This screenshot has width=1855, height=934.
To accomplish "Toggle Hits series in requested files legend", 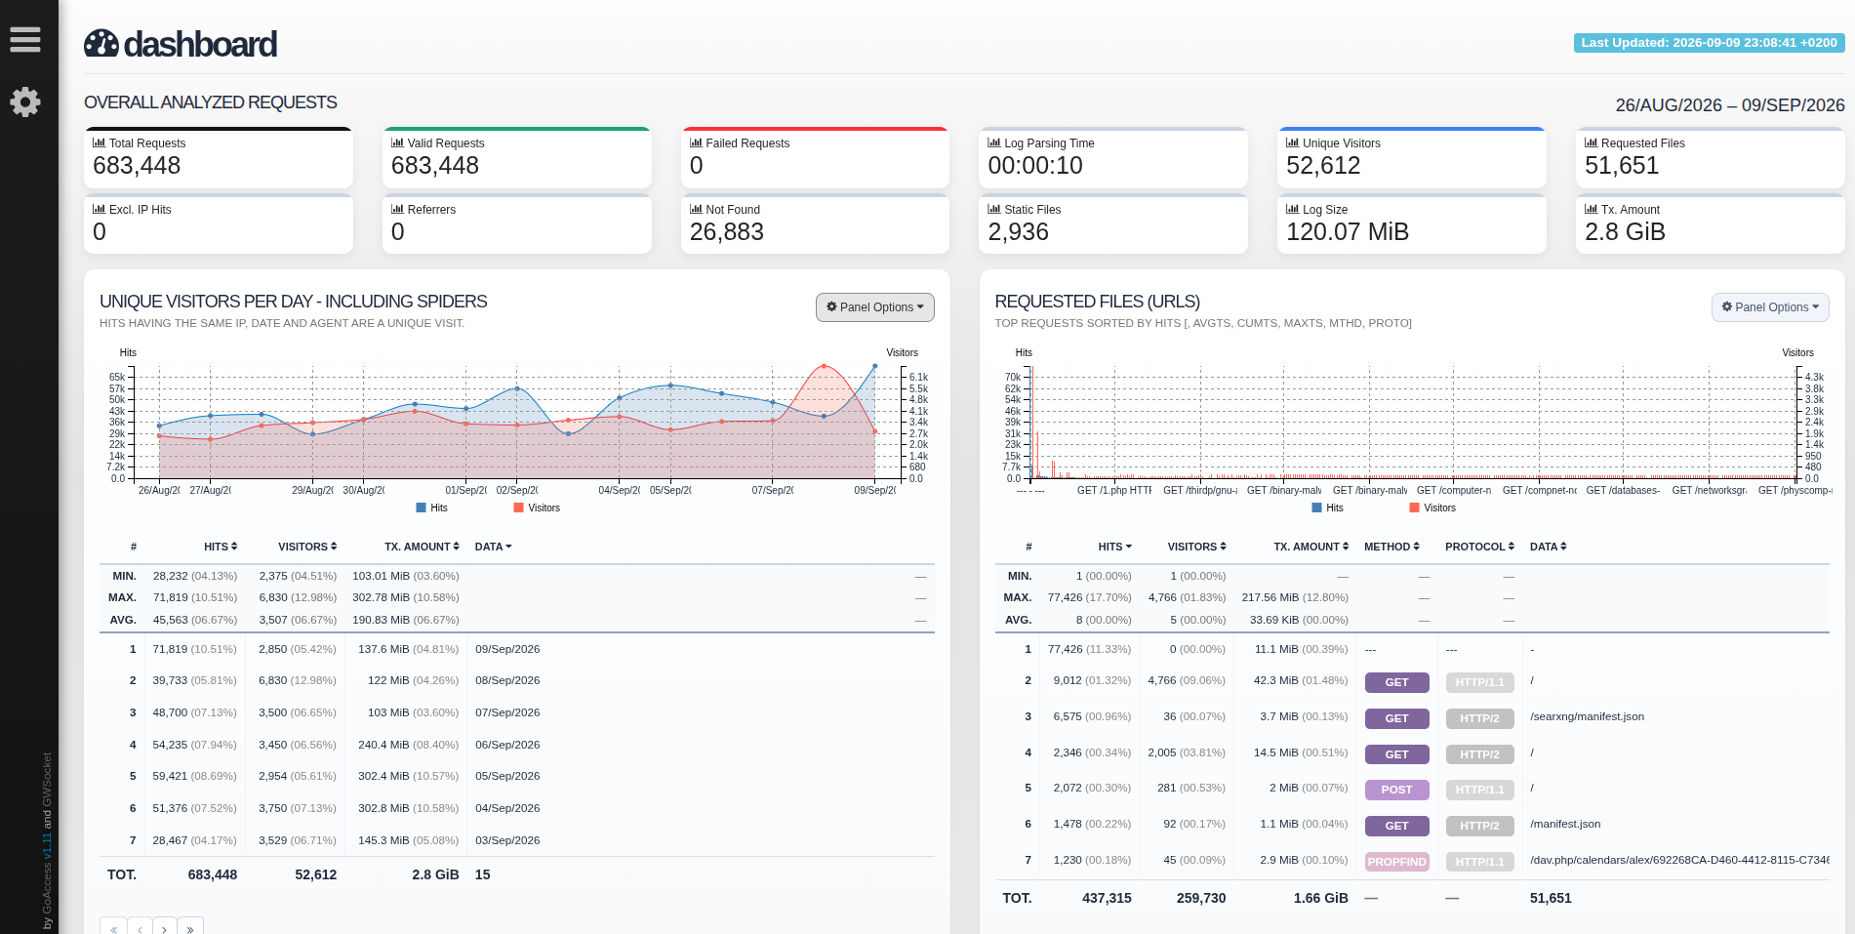I will [x=1327, y=508].
